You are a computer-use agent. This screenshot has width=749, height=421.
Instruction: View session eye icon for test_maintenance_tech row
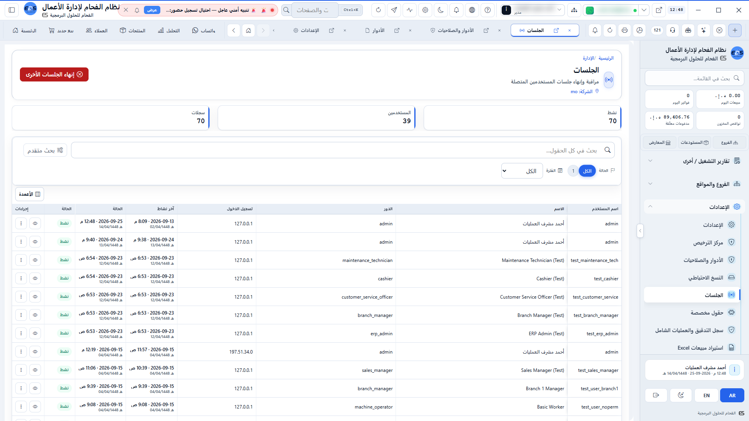point(35,260)
